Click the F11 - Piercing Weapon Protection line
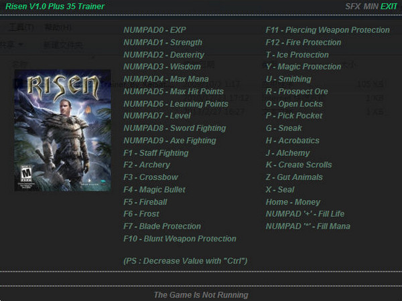The image size is (402, 301). coord(328,30)
